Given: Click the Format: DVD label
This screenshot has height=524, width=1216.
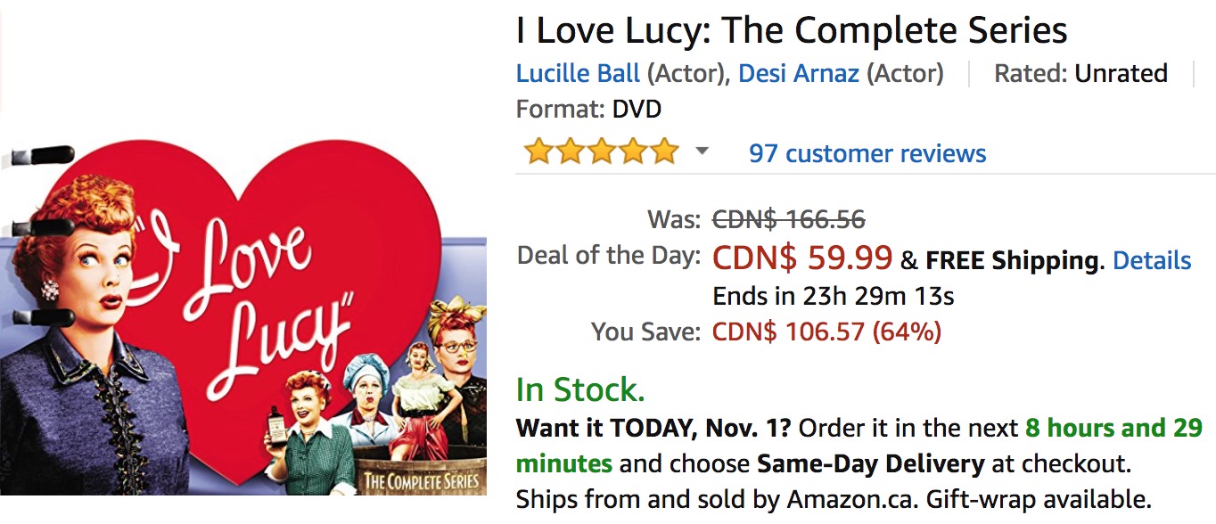Looking at the screenshot, I should (x=588, y=110).
